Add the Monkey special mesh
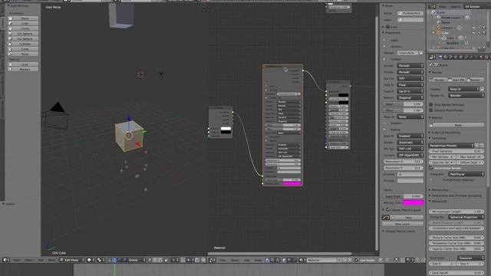This screenshot has height=276, width=491. click(x=23, y=70)
